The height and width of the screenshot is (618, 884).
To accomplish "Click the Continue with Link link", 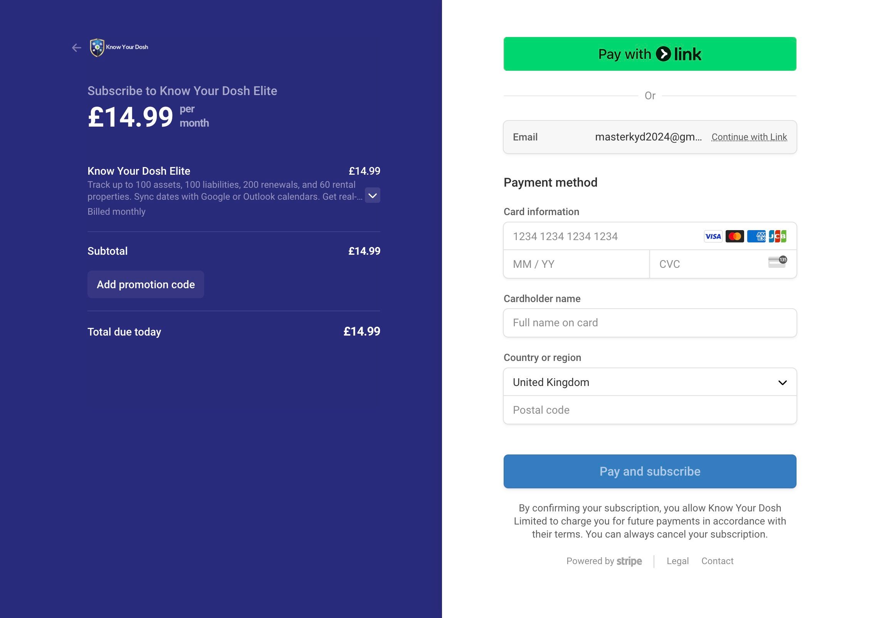I will point(749,137).
